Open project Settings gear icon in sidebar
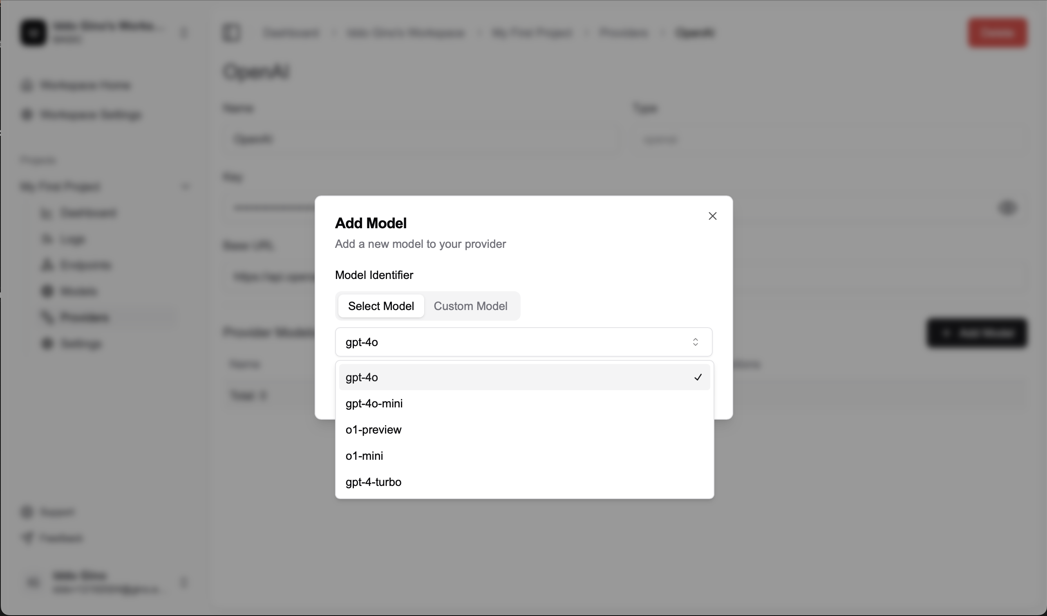The height and width of the screenshot is (616, 1047). click(47, 344)
